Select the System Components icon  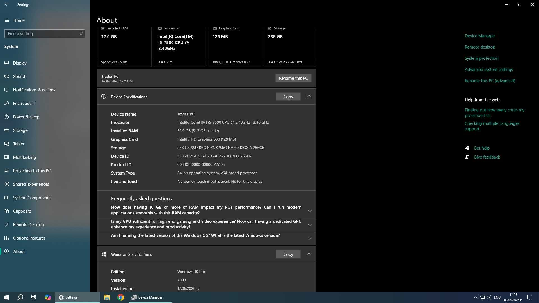pyautogui.click(x=7, y=198)
